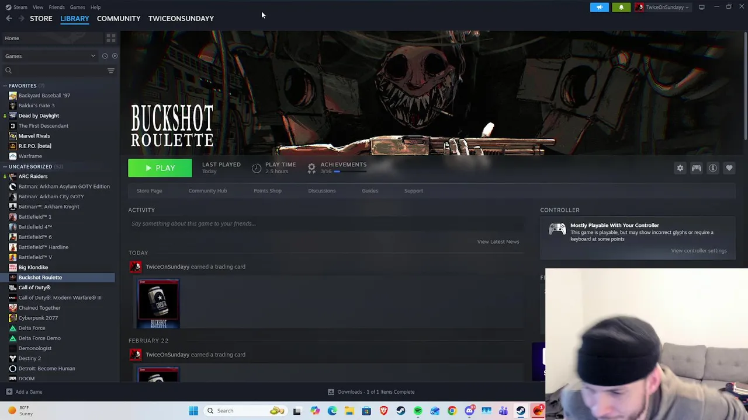Go back with the back arrow
This screenshot has height=420, width=748.
(9, 19)
